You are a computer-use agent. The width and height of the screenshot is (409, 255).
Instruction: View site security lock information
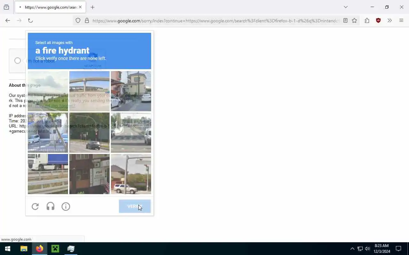coord(87,20)
